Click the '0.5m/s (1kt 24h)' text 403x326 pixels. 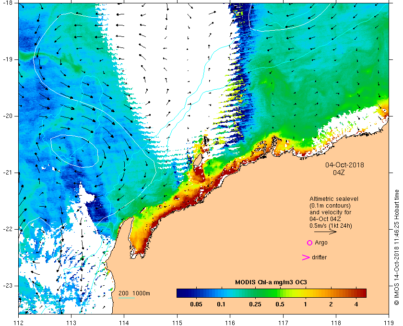pyautogui.click(x=331, y=226)
